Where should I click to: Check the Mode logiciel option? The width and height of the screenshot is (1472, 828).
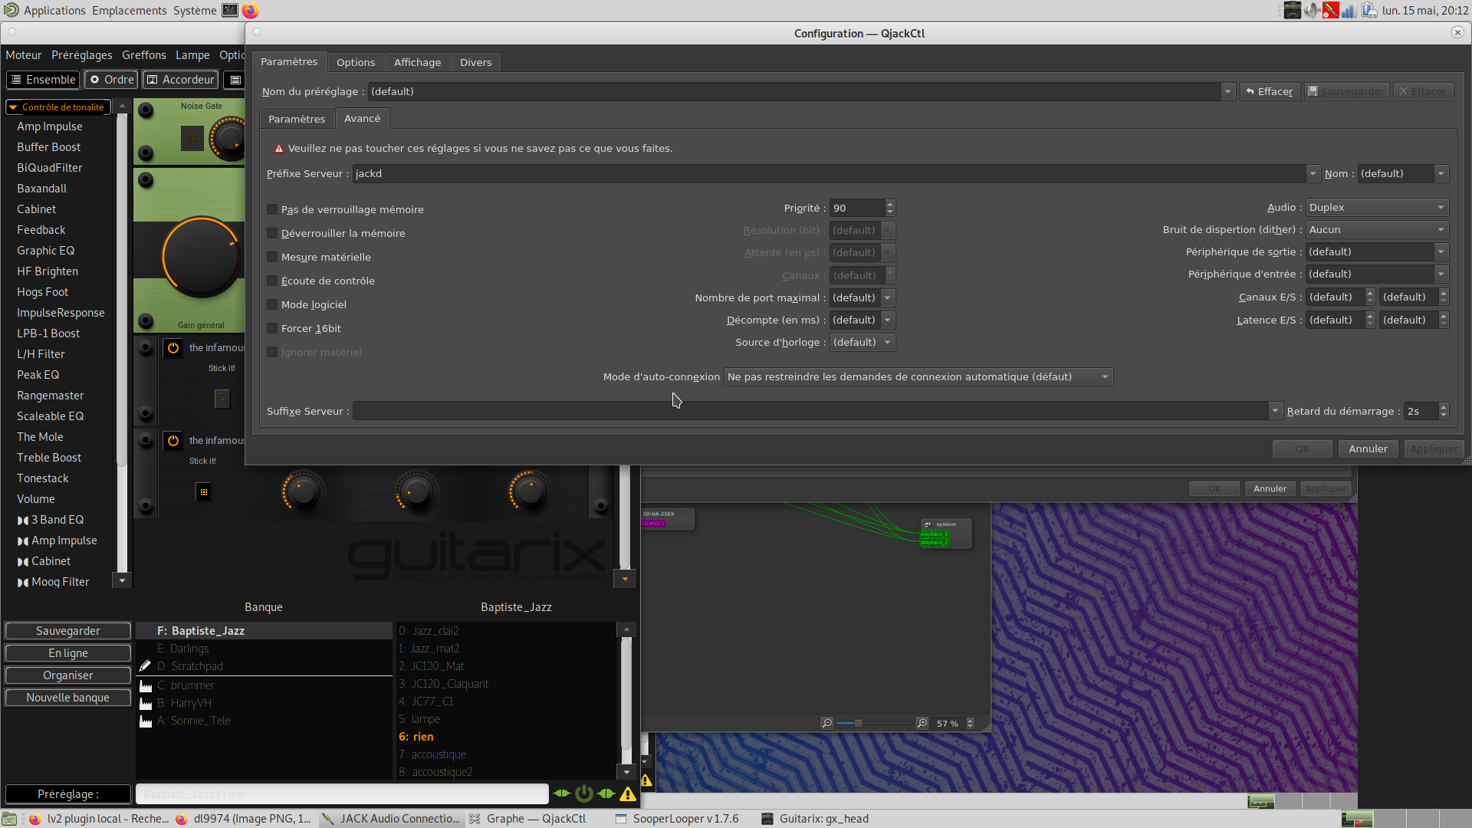272,304
